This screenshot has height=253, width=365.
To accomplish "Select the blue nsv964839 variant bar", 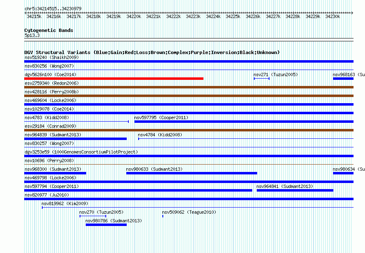I will pyautogui.click(x=75, y=139).
